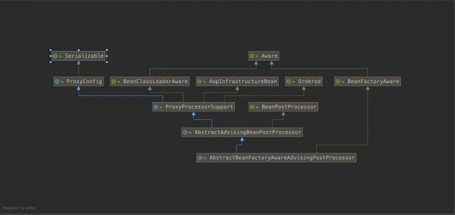Viewport: 455px width, 215px height.
Task: Select the Serializable diagram node
Action: click(78, 56)
